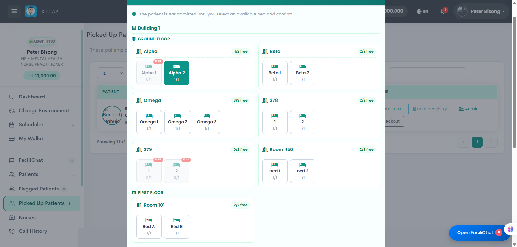This screenshot has width=517, height=247.
Task: Click the wallet balance 10,000.00 badge
Action: 42,76
